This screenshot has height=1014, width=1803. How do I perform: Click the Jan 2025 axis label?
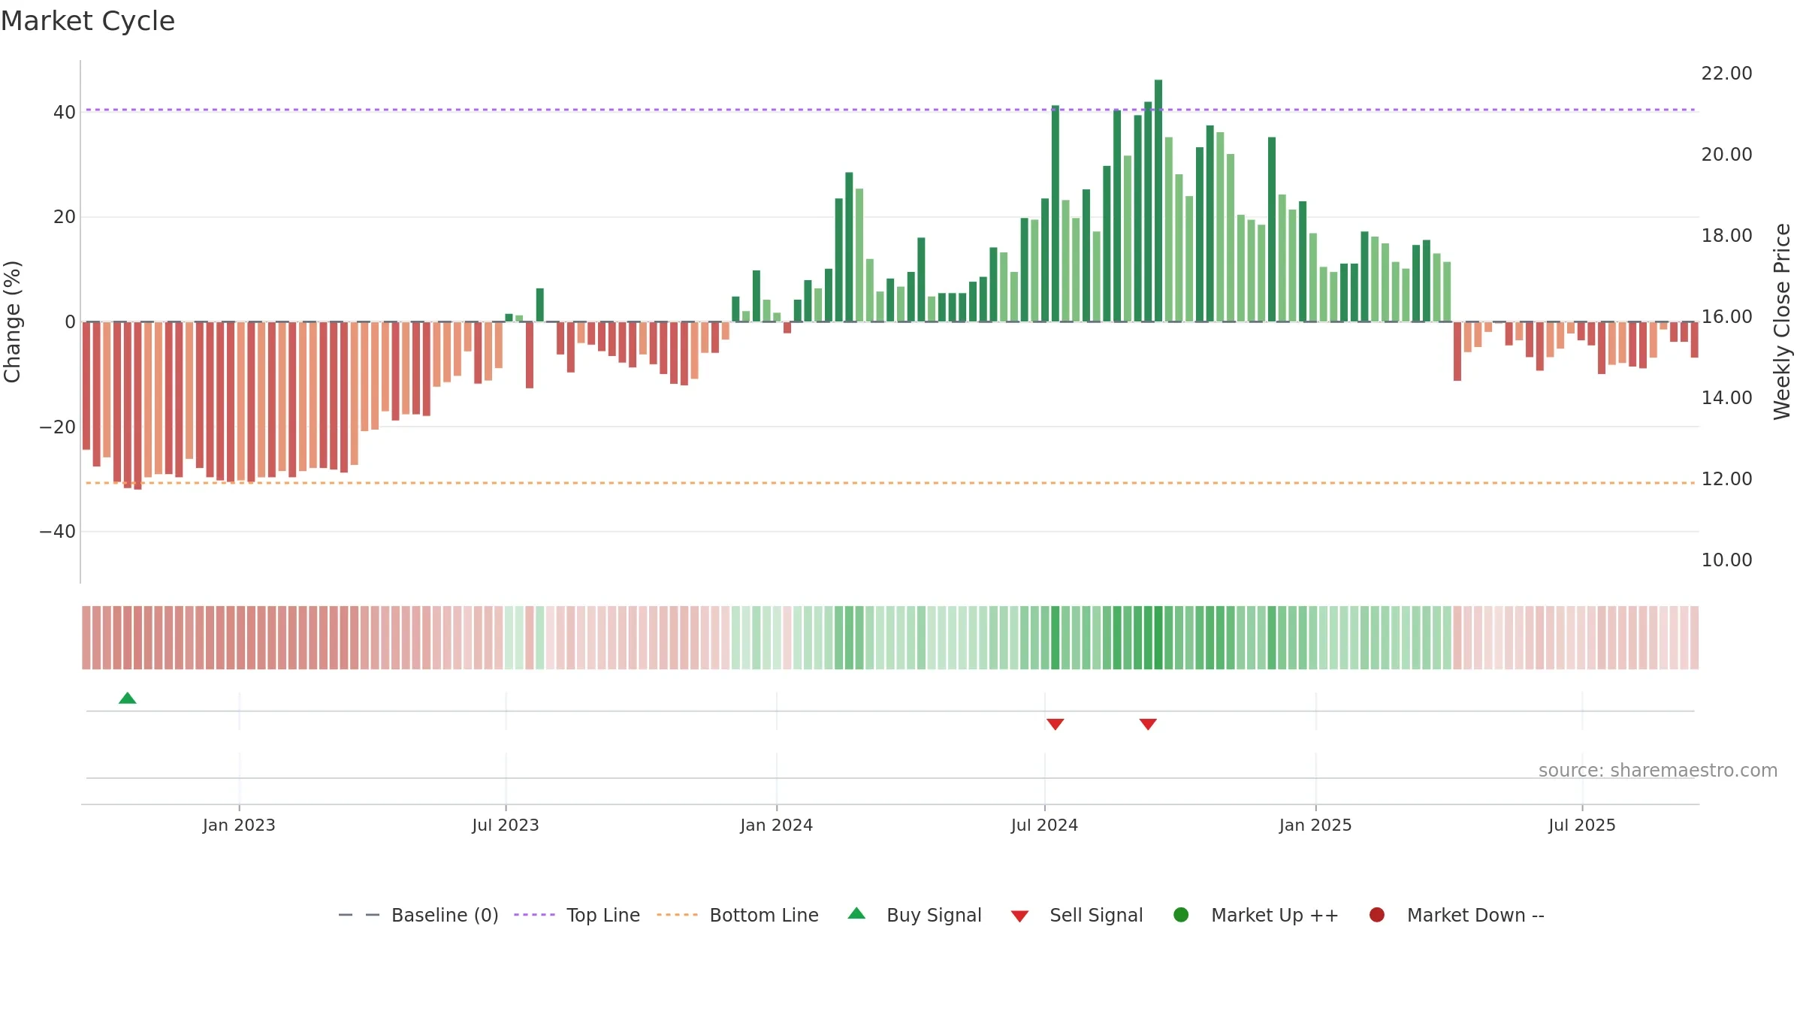click(x=1315, y=825)
